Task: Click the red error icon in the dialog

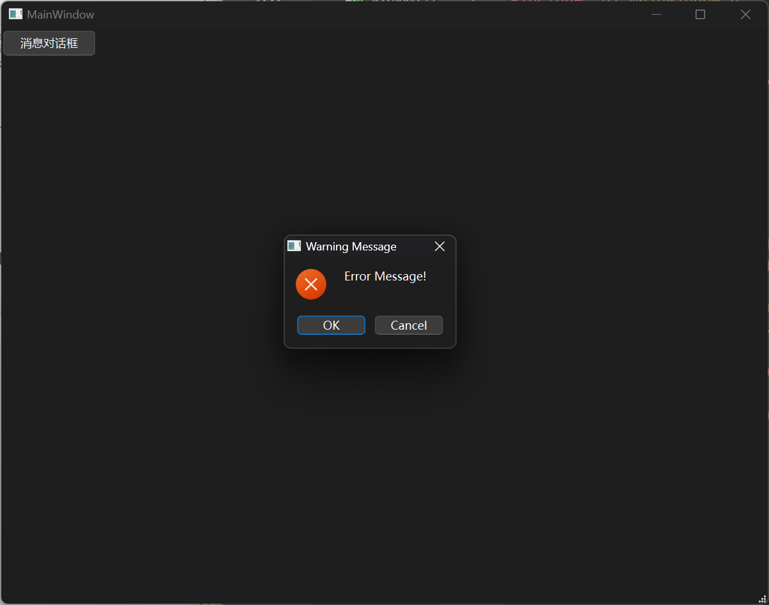Action: pyautogui.click(x=311, y=284)
